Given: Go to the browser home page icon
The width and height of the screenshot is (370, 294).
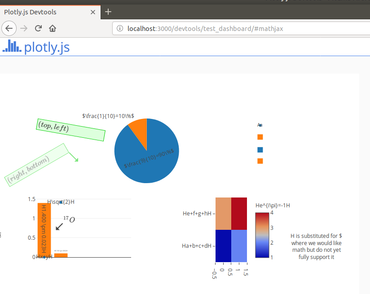Looking at the screenshot, I should 53,29.
